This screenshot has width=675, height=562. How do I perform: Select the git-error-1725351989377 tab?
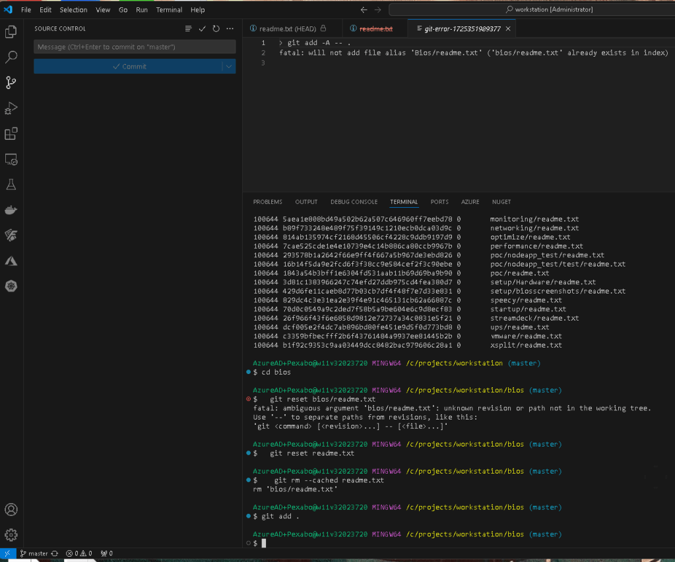coord(463,29)
